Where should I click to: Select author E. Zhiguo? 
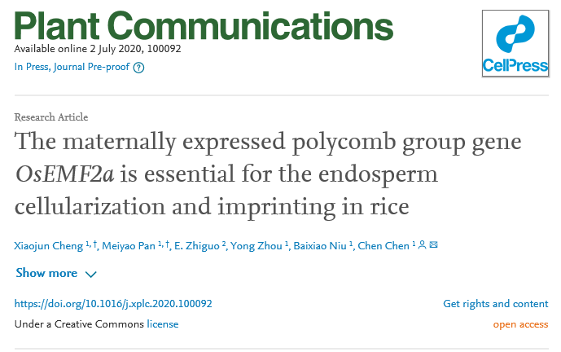click(196, 245)
